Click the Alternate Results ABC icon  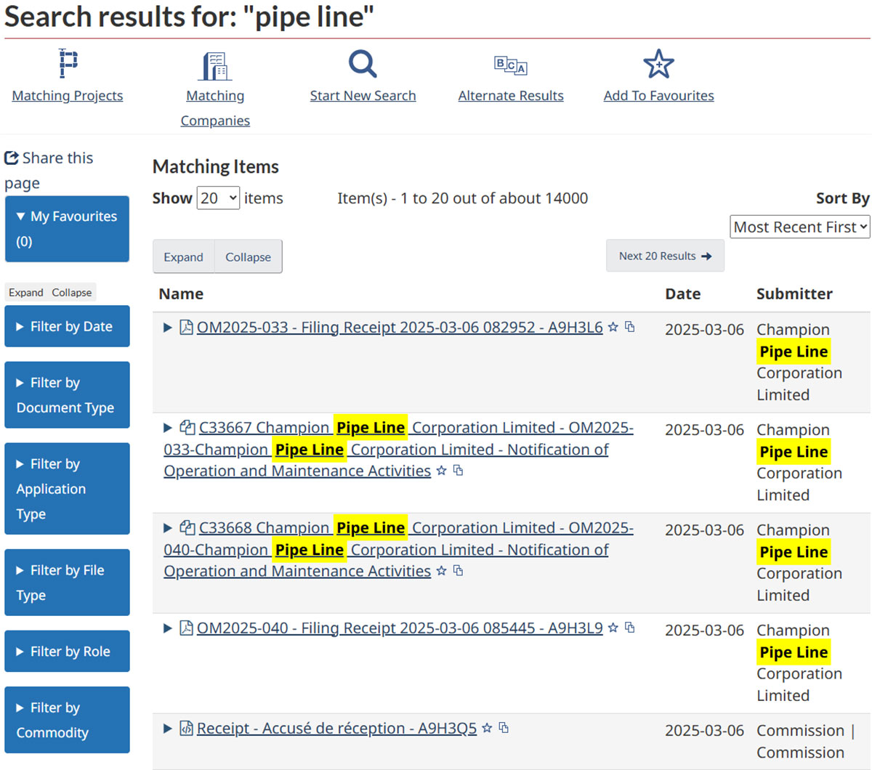tap(511, 65)
